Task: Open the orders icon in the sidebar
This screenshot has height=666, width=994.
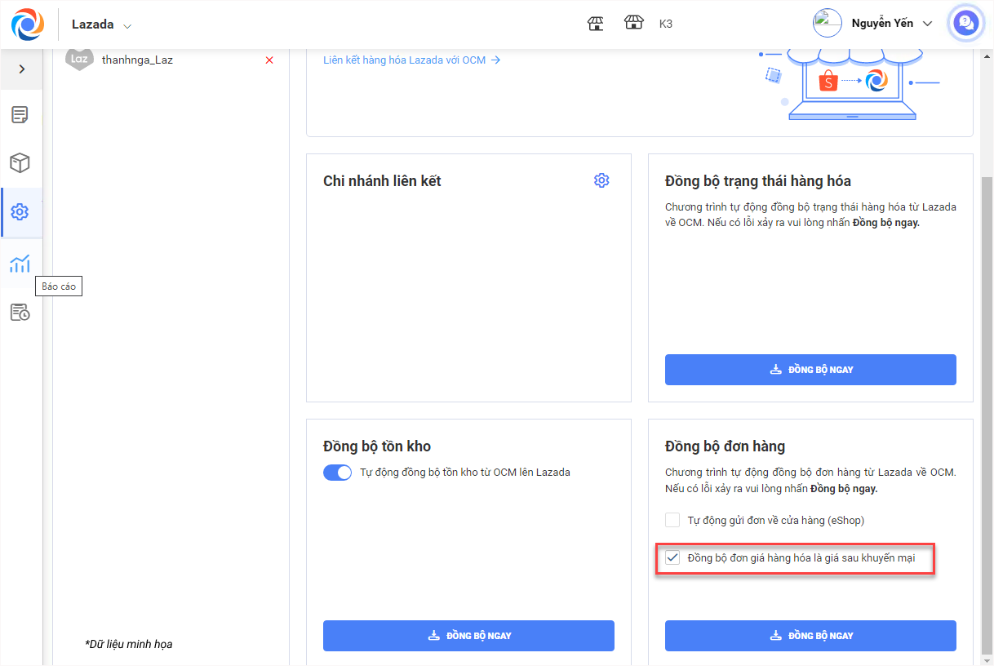Action: tap(20, 114)
